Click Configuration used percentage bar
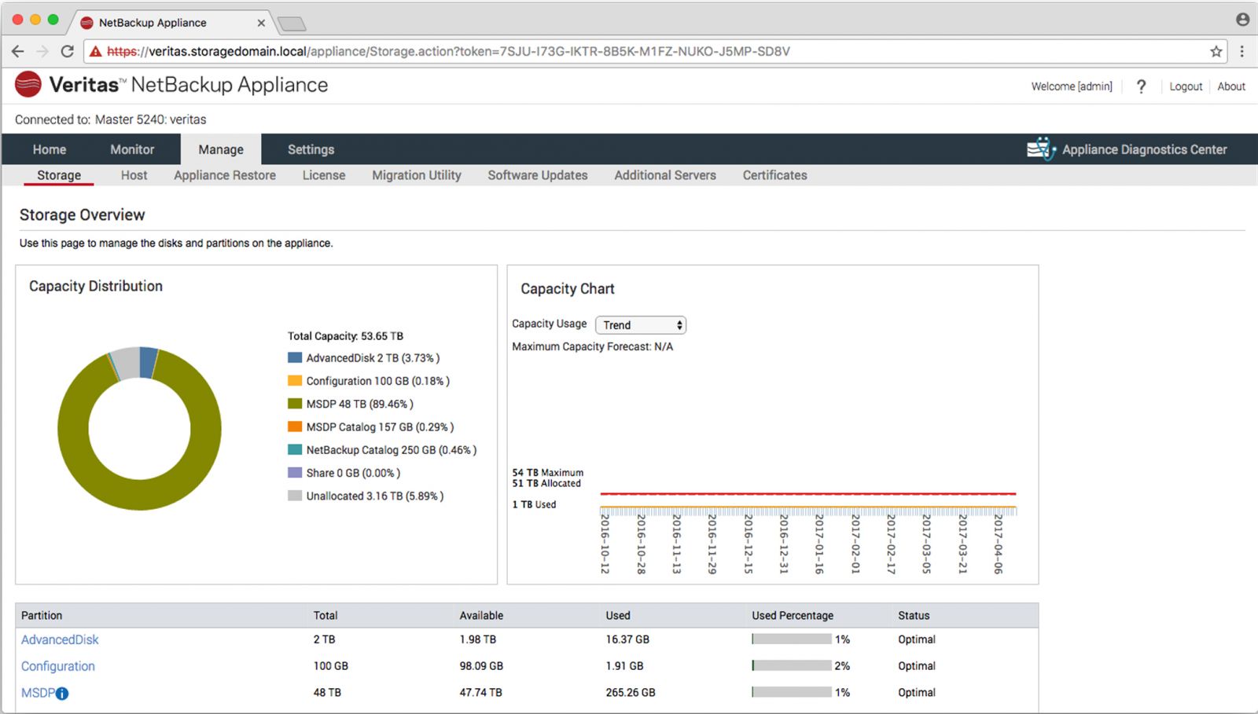 pos(791,665)
